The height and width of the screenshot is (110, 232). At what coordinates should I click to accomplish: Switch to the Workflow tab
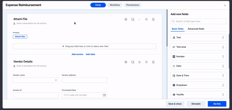pyautogui.click(x=115, y=5)
